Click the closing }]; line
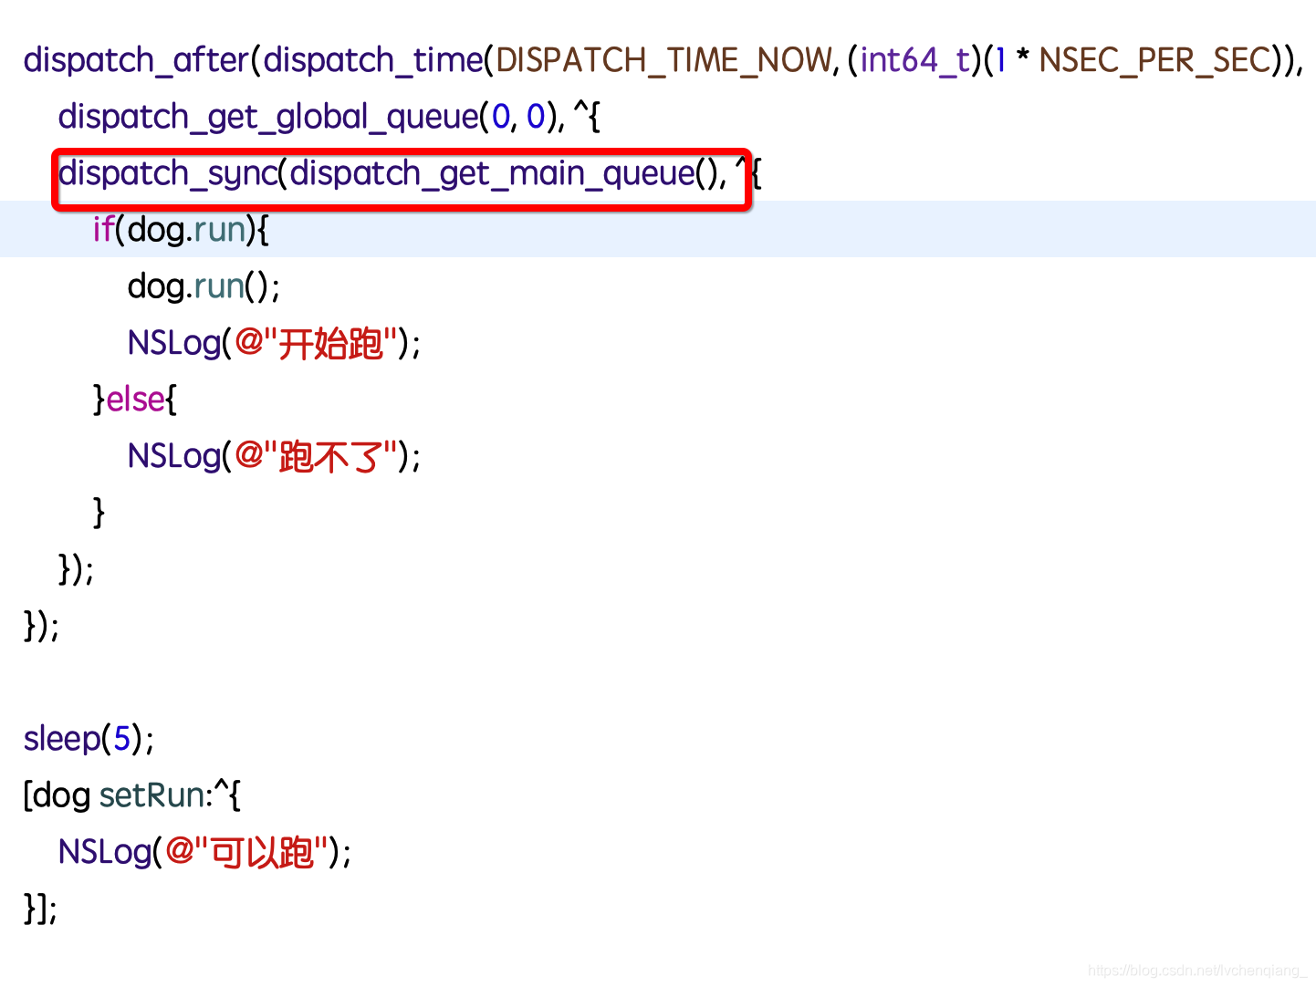The width and height of the screenshot is (1316, 987). [x=41, y=909]
